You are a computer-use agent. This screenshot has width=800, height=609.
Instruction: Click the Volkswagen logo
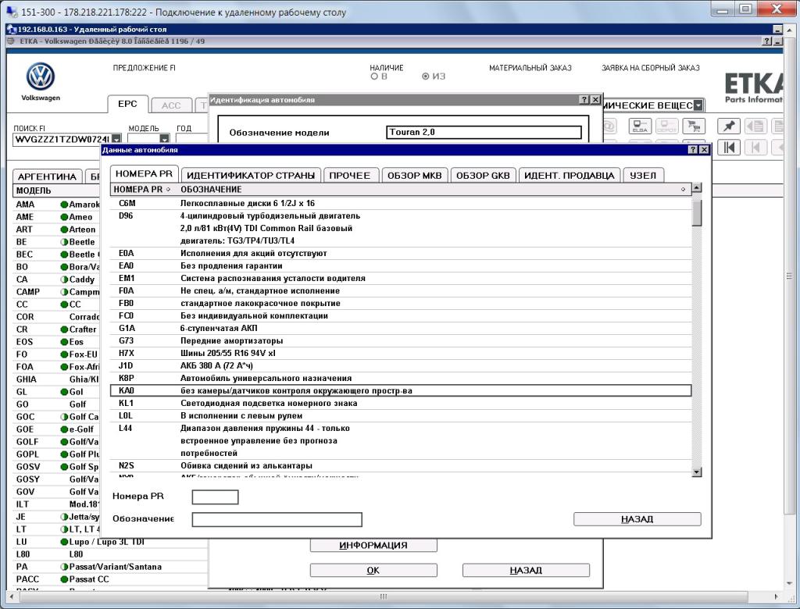pos(41,77)
